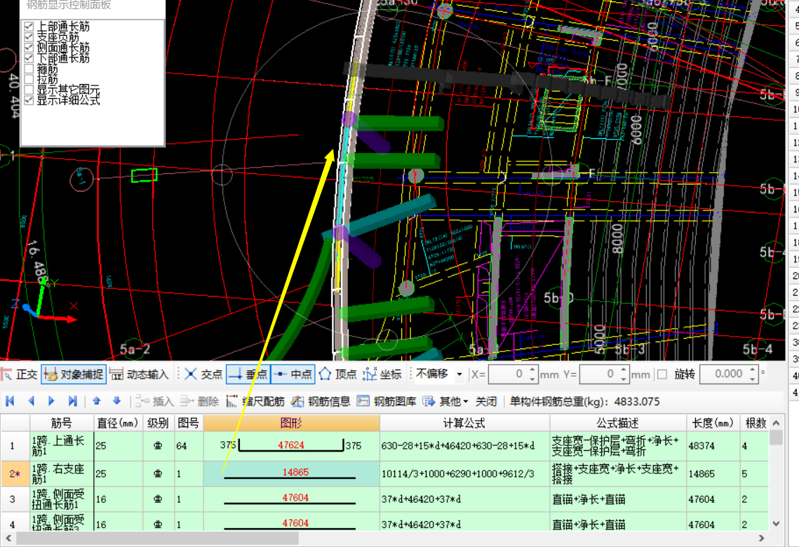Go to next rebar record

point(51,401)
